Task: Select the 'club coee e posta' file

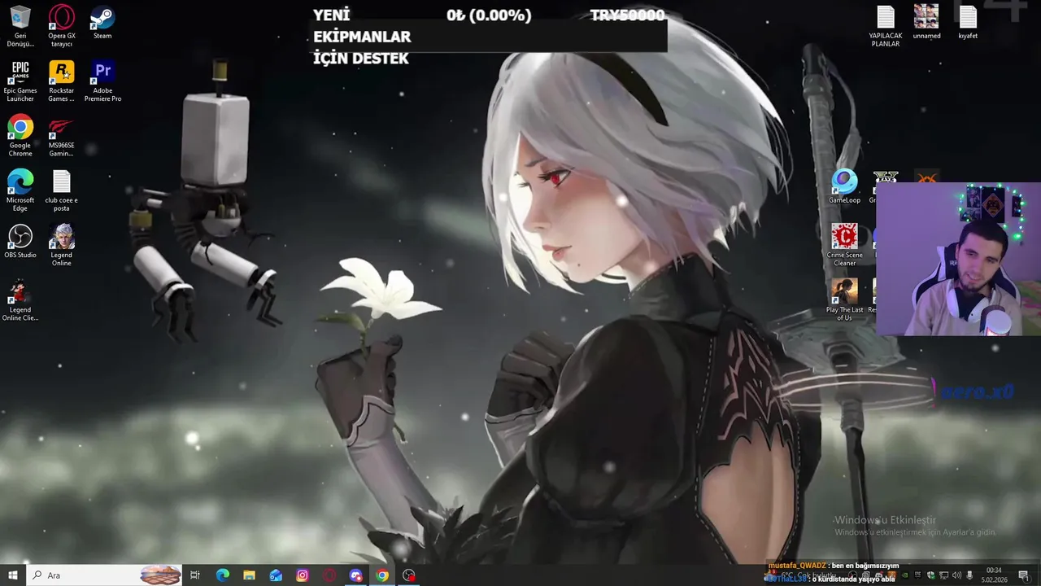Action: coord(62,190)
